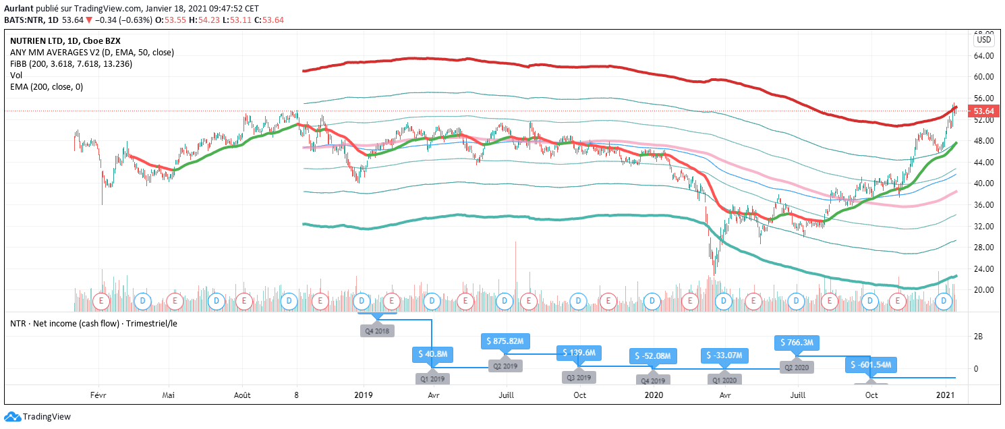The width and height of the screenshot is (1005, 429).
Task: Click the Q2 2019 quarter tag
Action: (x=505, y=367)
